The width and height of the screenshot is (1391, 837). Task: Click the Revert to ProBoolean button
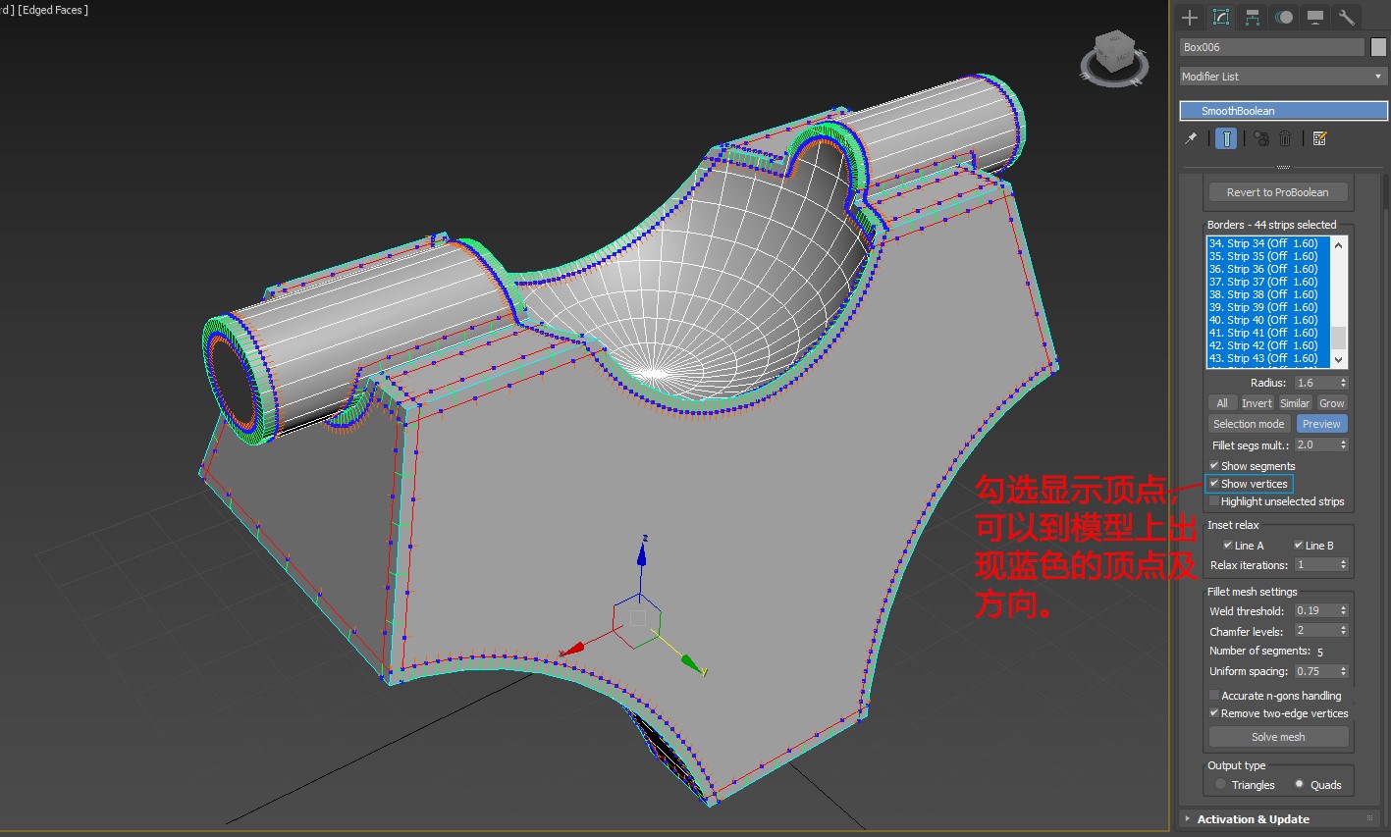[1277, 192]
